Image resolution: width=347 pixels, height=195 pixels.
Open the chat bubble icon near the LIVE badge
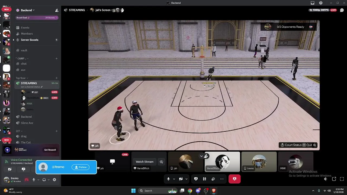[342, 10]
